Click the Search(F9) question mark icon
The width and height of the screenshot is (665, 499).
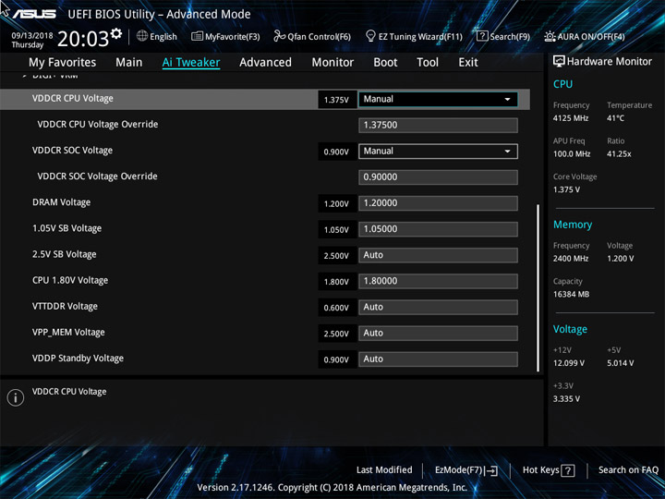[x=482, y=36]
